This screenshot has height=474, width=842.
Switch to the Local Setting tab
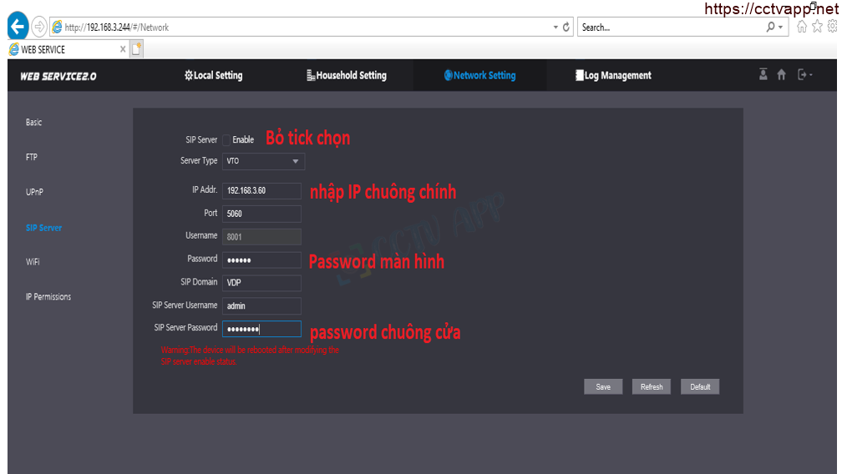pyautogui.click(x=213, y=75)
